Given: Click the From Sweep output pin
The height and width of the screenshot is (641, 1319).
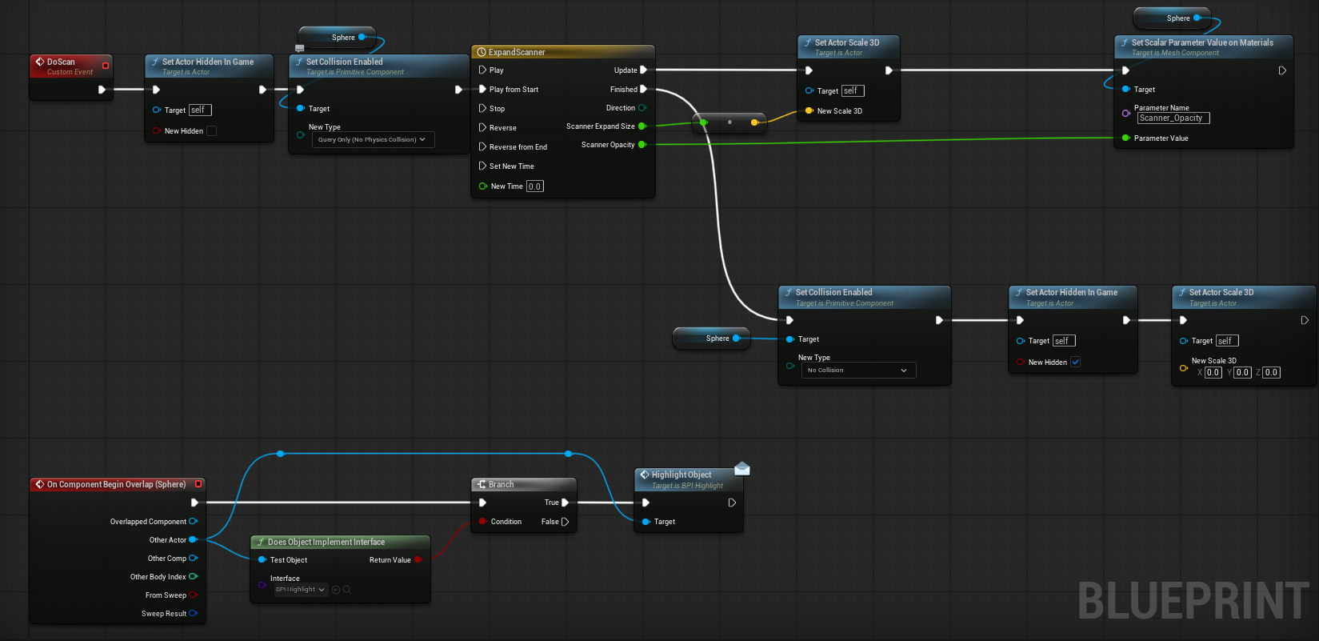Looking at the screenshot, I should [193, 595].
